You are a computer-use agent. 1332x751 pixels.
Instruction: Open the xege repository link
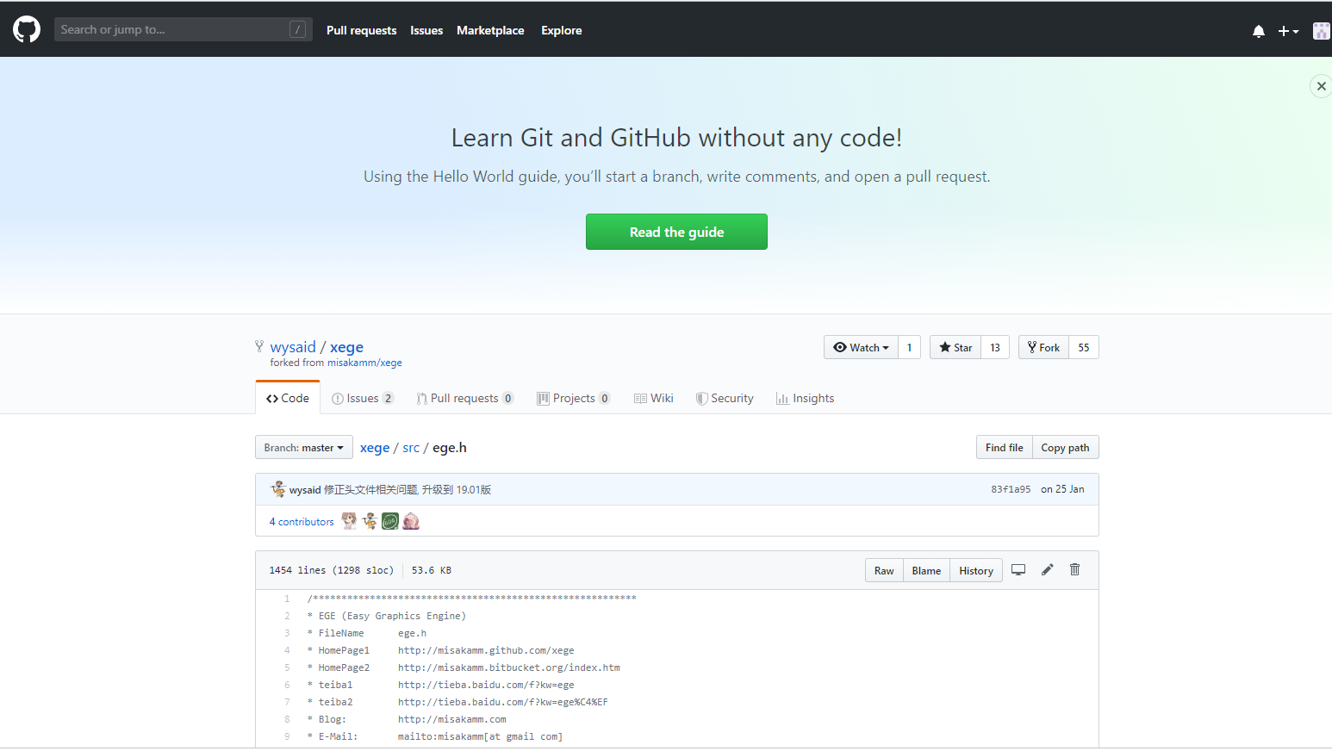[x=346, y=347]
